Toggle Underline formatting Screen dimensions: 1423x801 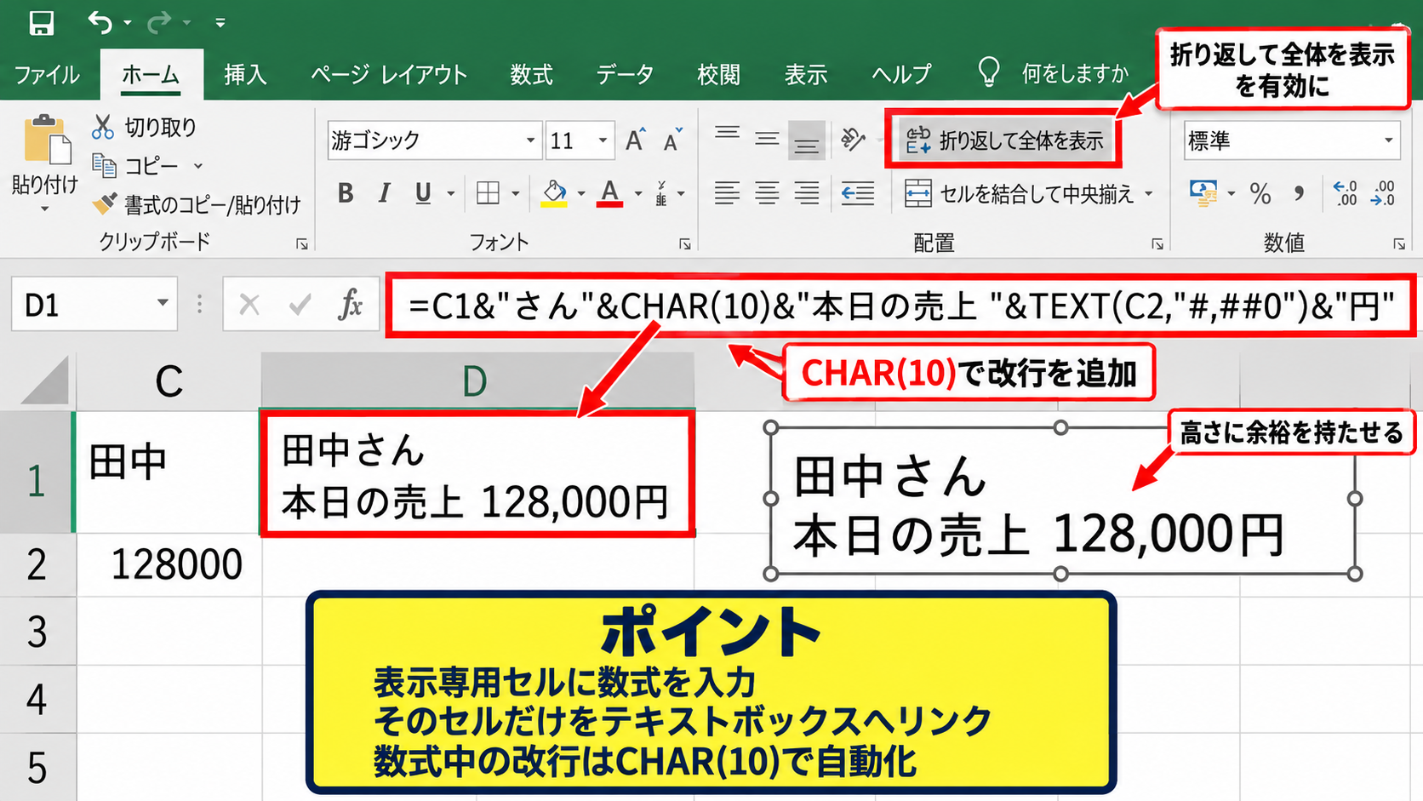pos(423,194)
